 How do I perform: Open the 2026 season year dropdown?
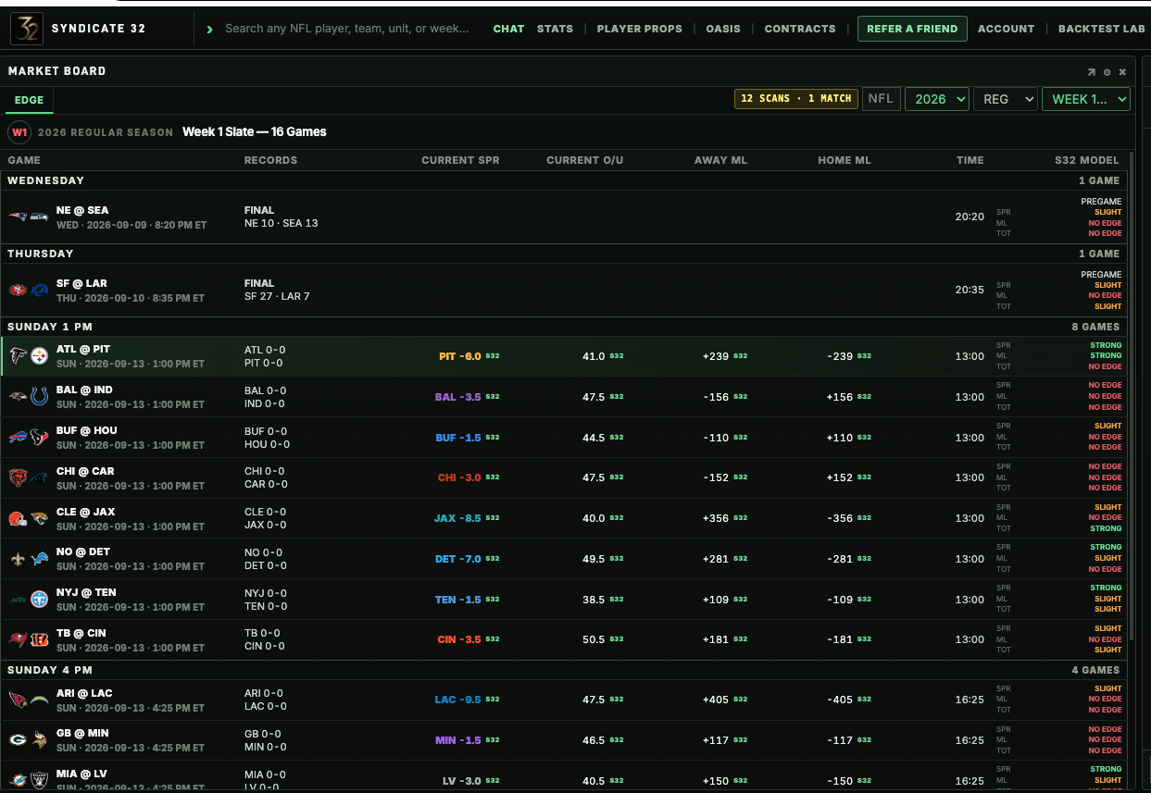937,99
